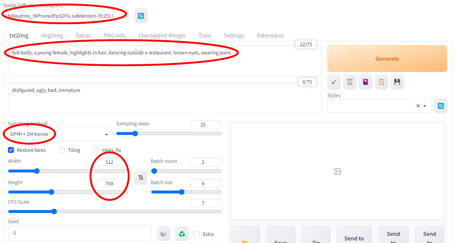
Task: Apply selected styles via clipboard icon
Action: click(381, 82)
